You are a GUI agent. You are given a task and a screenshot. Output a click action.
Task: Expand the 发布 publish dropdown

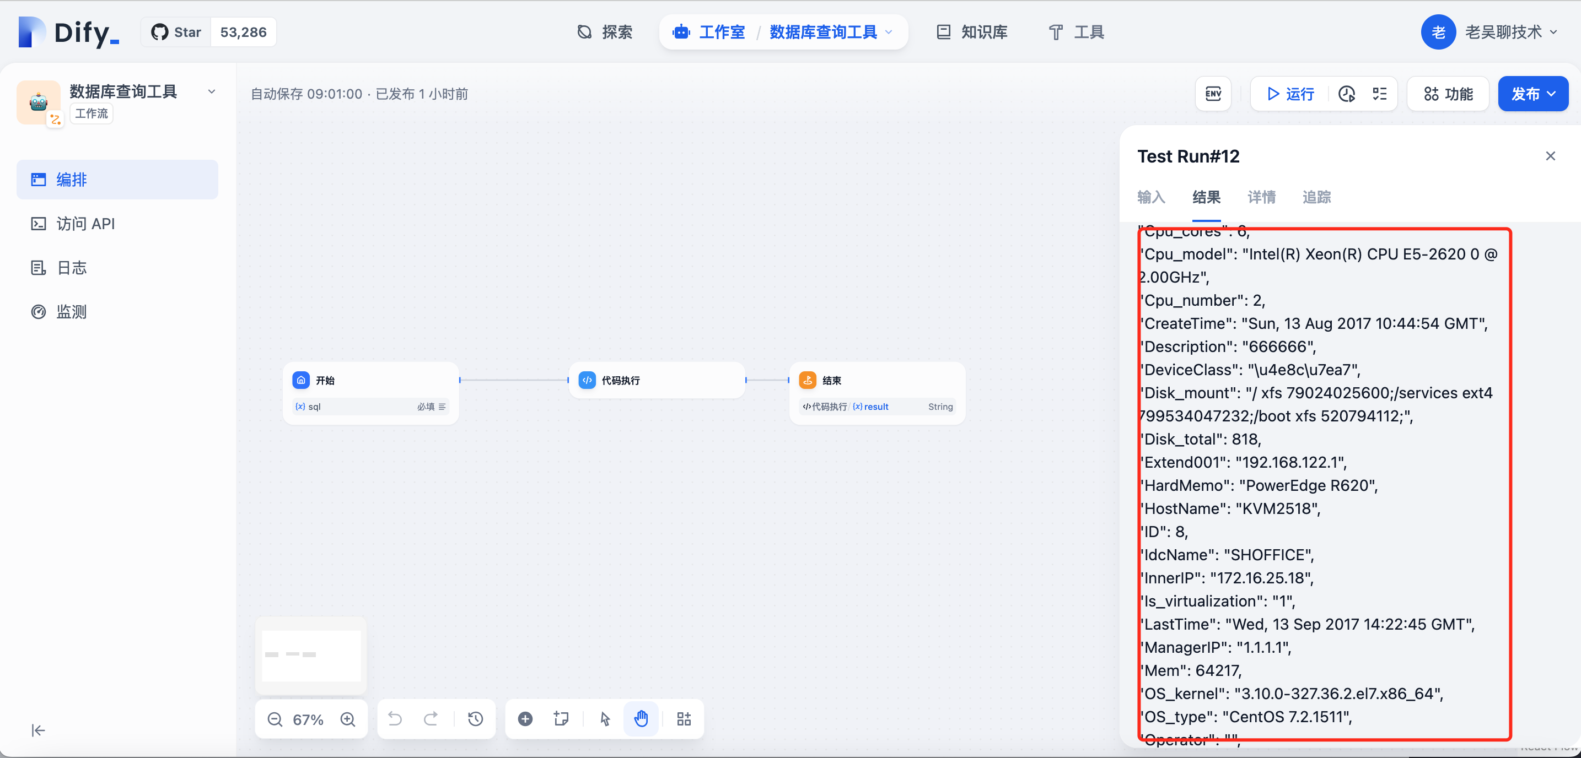(x=1533, y=94)
